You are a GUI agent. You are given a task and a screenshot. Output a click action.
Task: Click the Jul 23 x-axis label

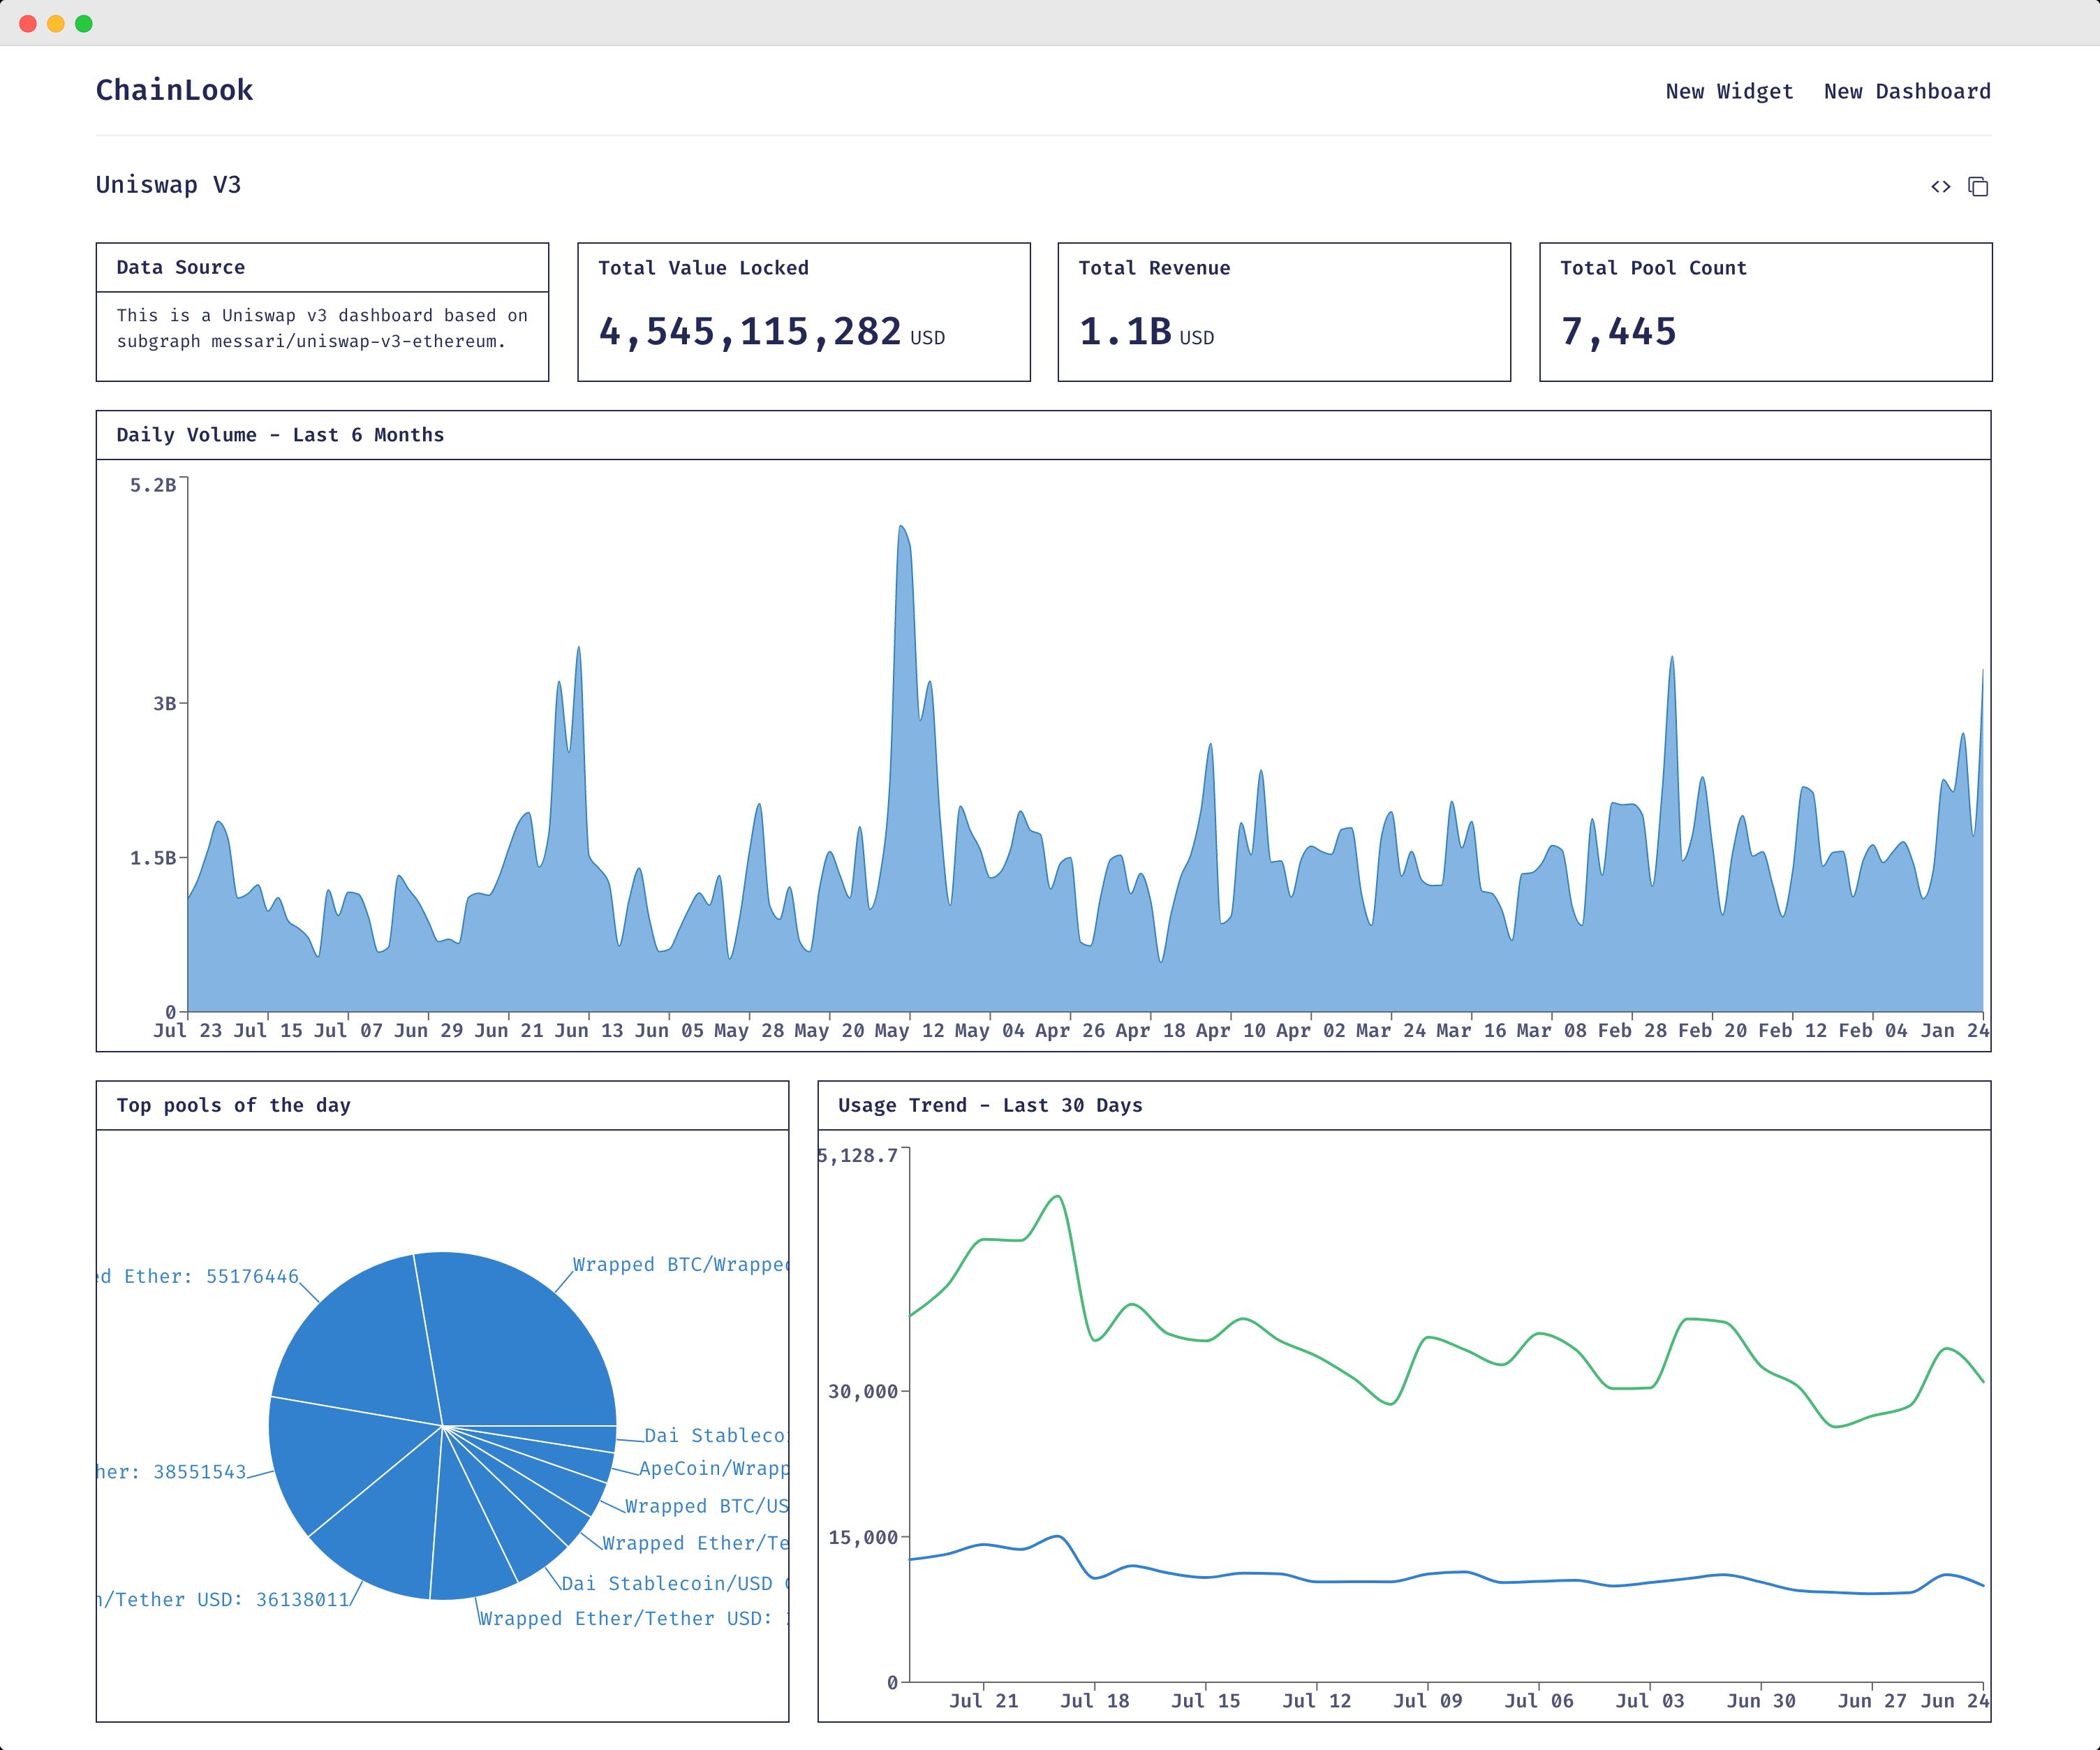(x=187, y=1030)
